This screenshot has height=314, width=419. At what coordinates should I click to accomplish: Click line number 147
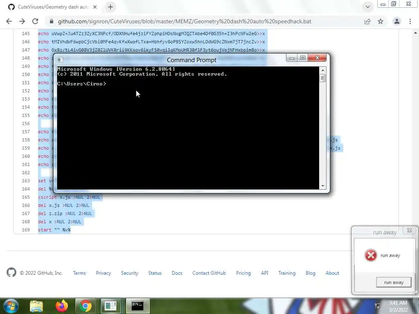(x=26, y=50)
